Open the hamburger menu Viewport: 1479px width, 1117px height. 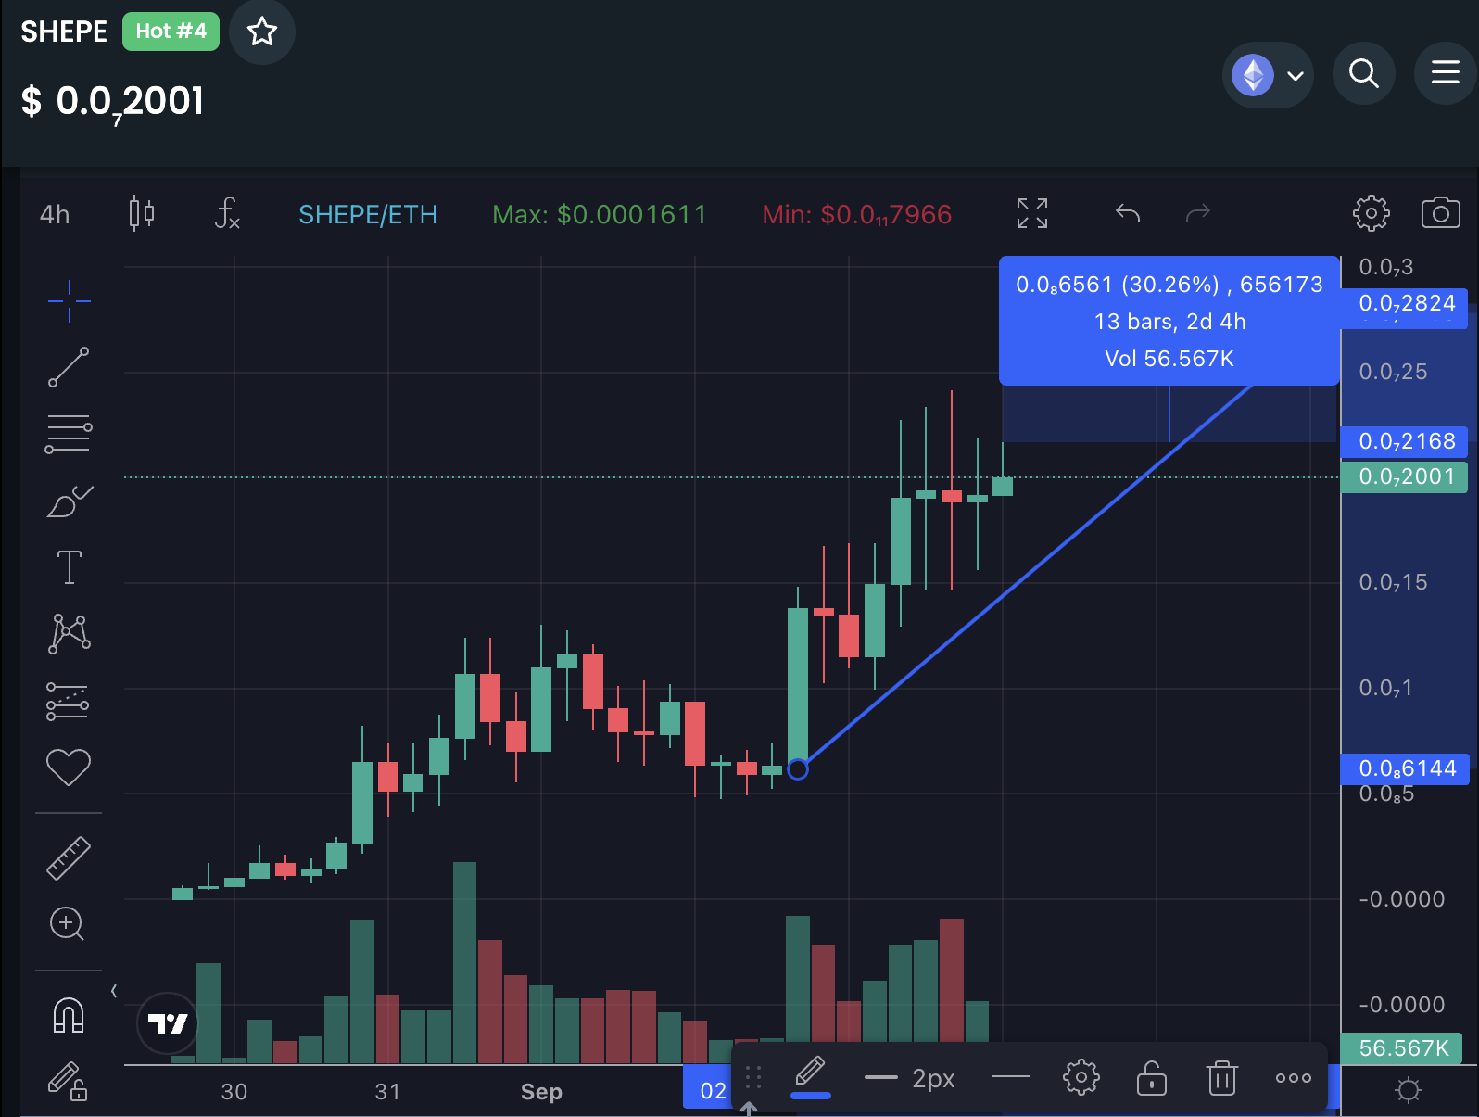(x=1446, y=73)
